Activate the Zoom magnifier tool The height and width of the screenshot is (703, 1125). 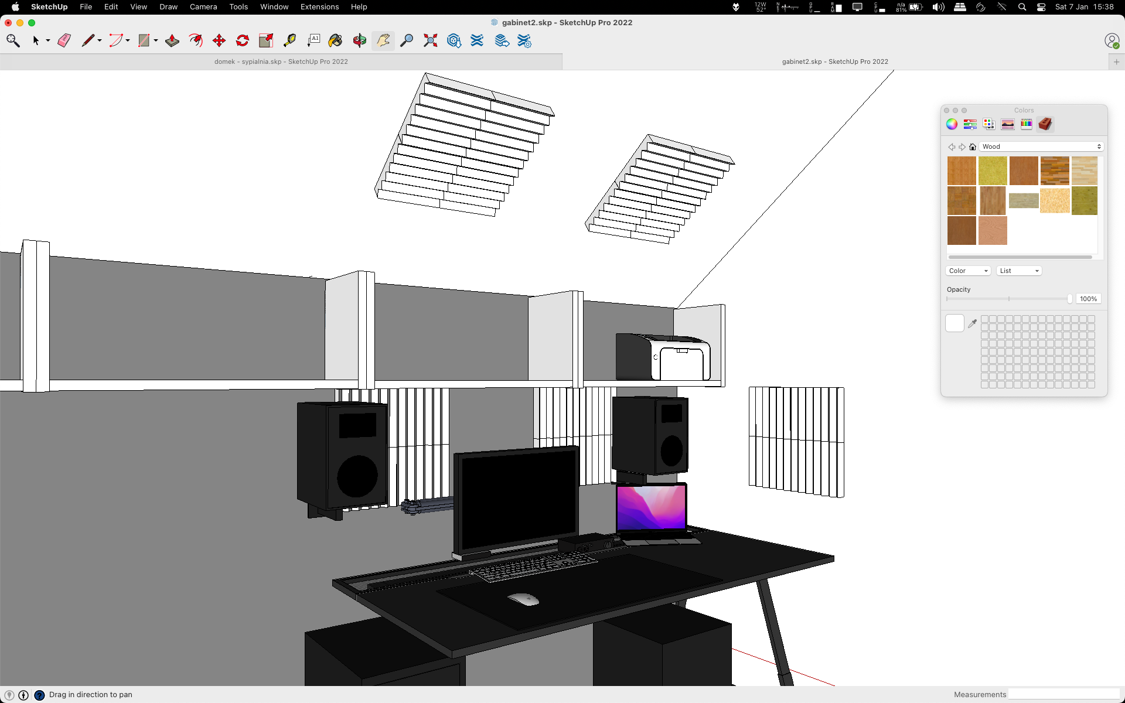407,40
